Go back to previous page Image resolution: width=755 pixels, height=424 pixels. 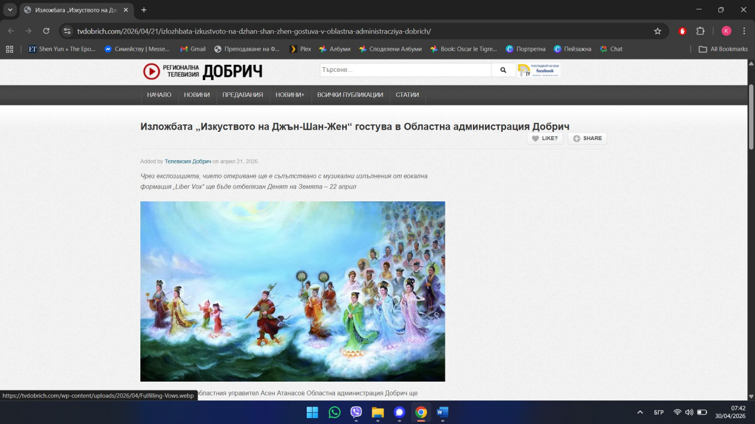[x=11, y=31]
